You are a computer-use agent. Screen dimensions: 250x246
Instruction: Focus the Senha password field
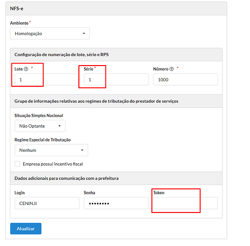[x=116, y=204]
